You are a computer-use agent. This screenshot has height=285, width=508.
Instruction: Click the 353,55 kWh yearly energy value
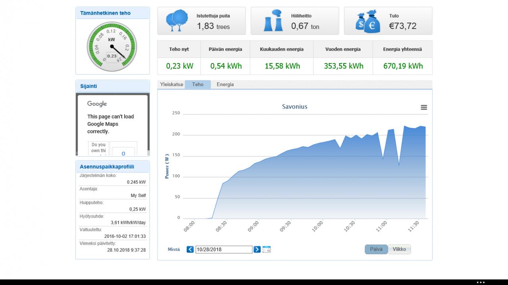click(x=343, y=66)
